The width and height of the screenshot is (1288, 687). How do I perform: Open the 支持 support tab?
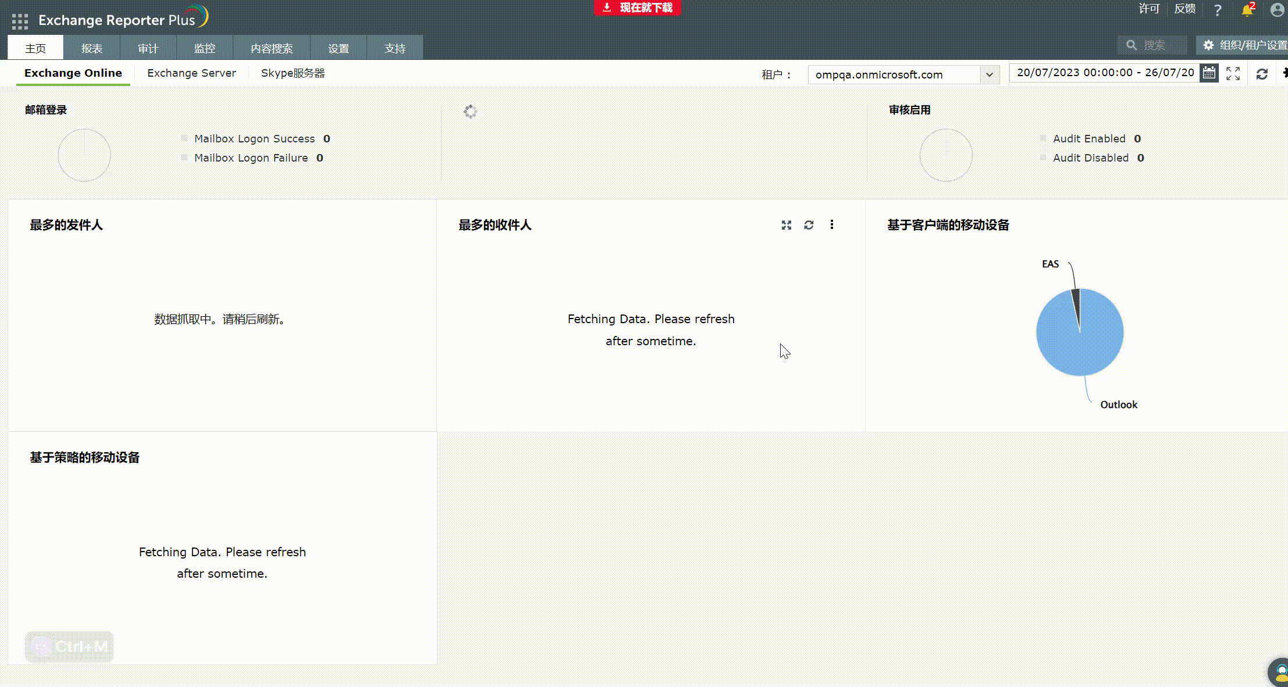coord(395,48)
